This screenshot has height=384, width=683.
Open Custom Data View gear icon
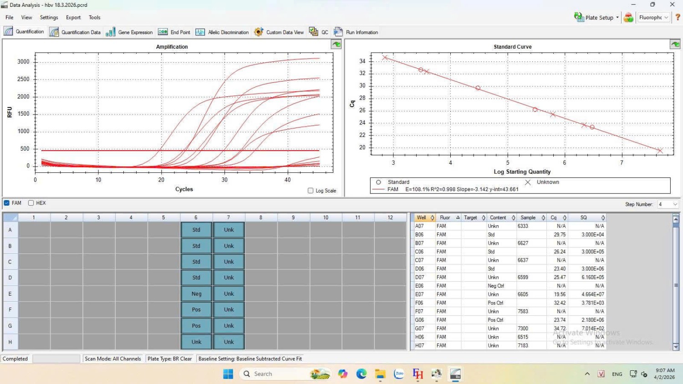(259, 32)
